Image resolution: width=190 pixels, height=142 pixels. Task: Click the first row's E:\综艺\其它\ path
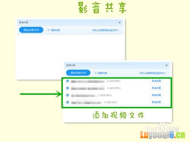click(x=114, y=81)
